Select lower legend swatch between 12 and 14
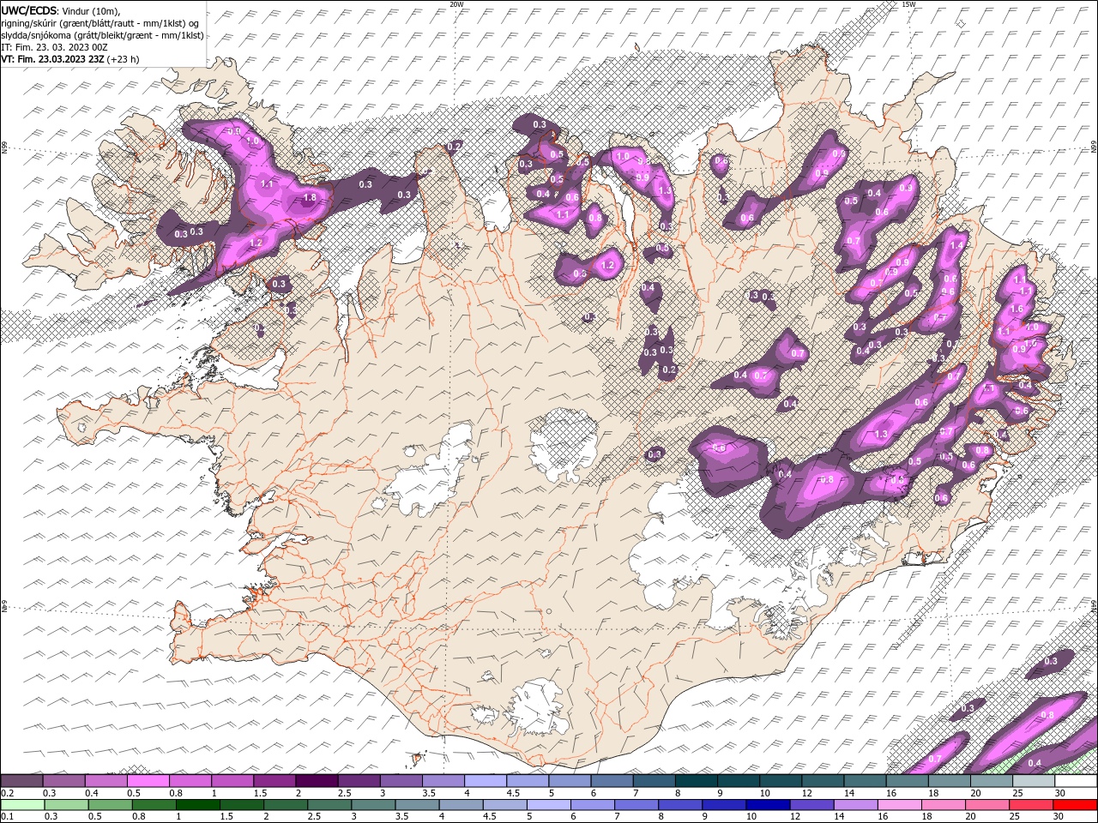 click(x=811, y=804)
